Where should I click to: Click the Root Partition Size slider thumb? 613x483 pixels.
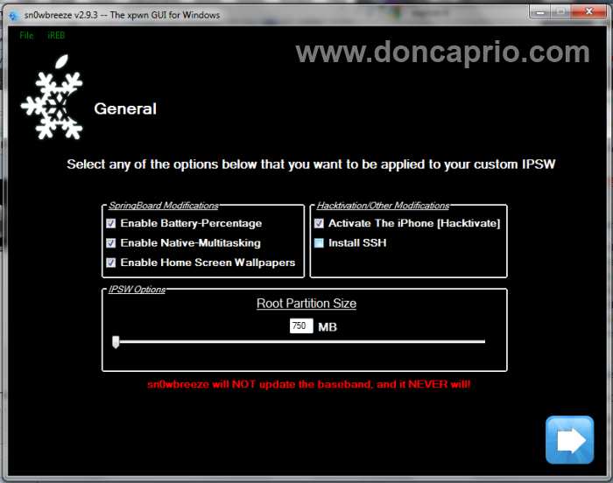tap(116, 342)
